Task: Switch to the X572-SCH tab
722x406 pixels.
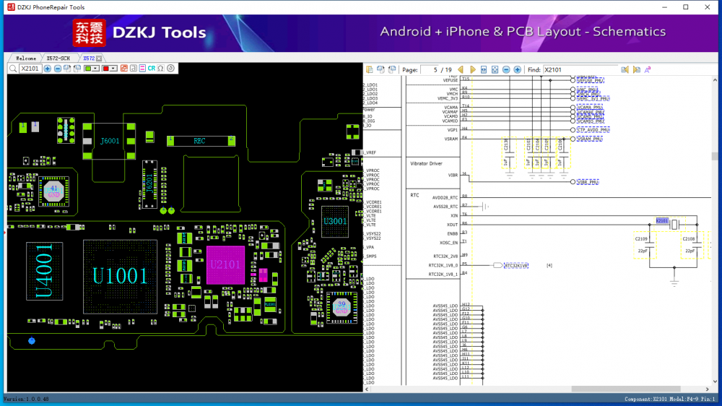Action: 58,58
